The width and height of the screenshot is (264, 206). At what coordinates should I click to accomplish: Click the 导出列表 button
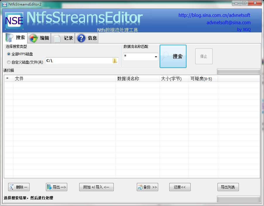coord(228,187)
